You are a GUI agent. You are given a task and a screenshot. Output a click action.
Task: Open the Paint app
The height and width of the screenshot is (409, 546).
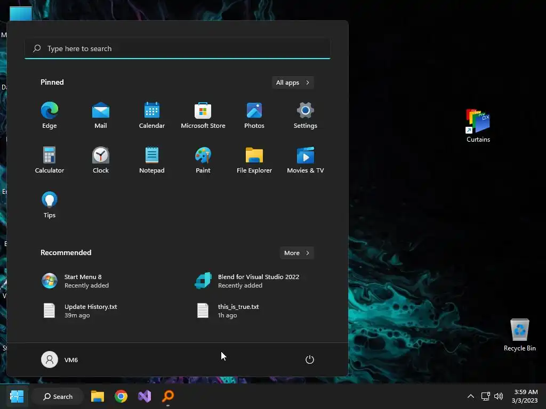pos(203,160)
